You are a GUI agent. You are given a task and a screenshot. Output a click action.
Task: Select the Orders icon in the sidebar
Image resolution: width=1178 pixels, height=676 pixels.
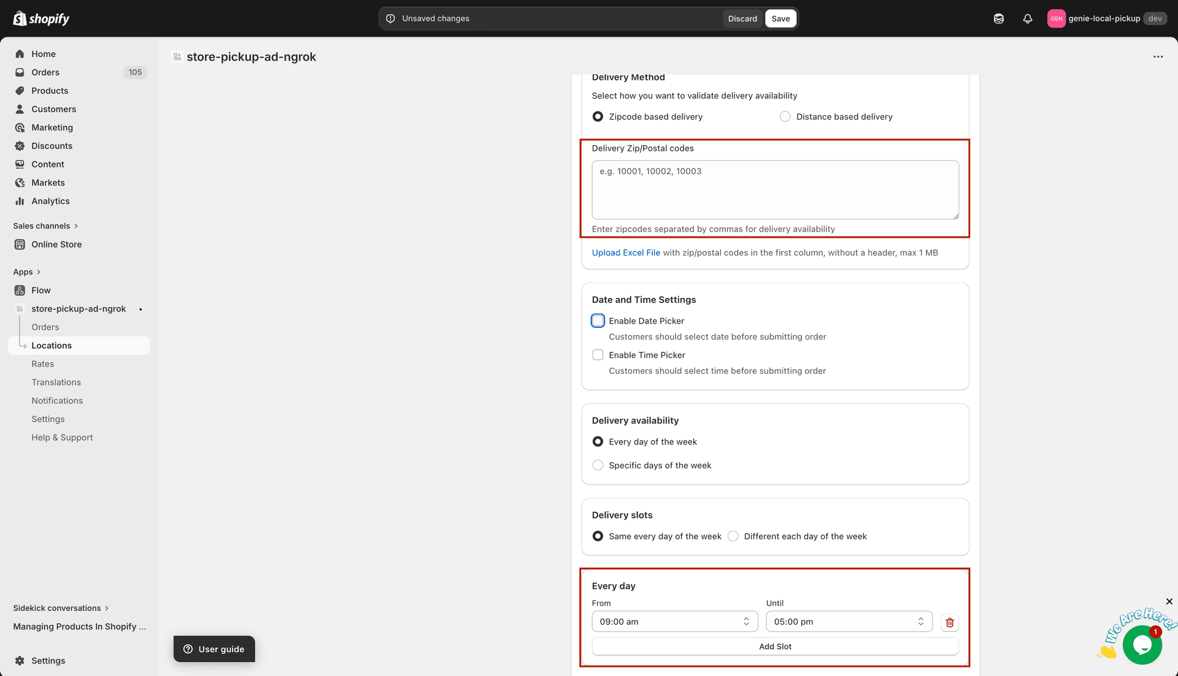[20, 72]
